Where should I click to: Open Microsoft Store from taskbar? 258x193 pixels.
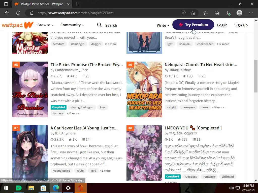point(43,188)
